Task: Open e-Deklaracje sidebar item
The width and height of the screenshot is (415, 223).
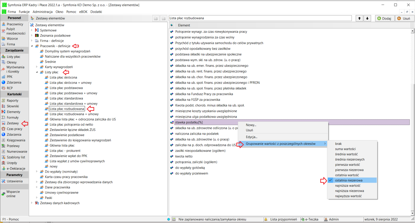Action: pos(16,169)
